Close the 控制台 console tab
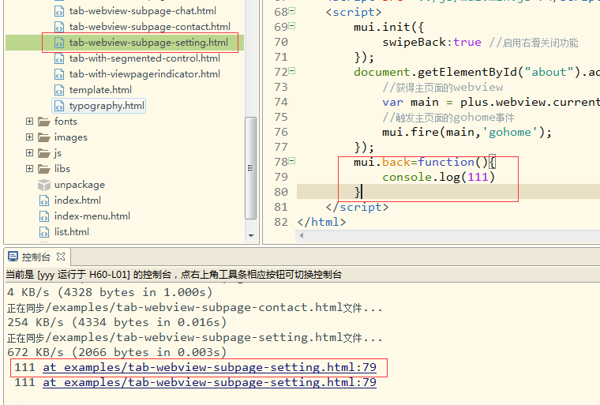Image resolution: width=600 pixels, height=405 pixels. coord(61,257)
